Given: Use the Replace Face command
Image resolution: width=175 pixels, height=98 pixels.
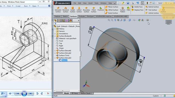Looking at the screenshot, I should point(137,10).
